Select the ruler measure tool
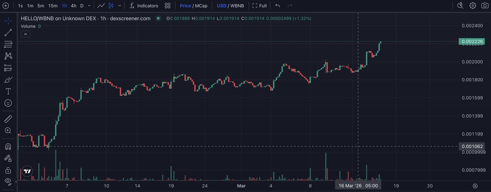This screenshot has width=491, height=192. 8,119
